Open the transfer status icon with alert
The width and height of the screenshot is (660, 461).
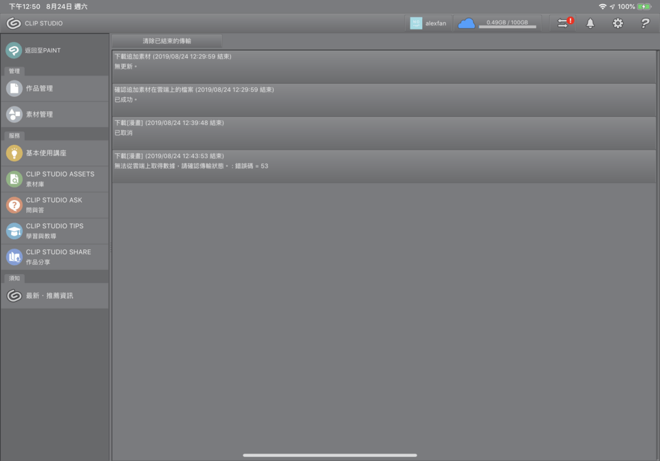[x=564, y=23]
